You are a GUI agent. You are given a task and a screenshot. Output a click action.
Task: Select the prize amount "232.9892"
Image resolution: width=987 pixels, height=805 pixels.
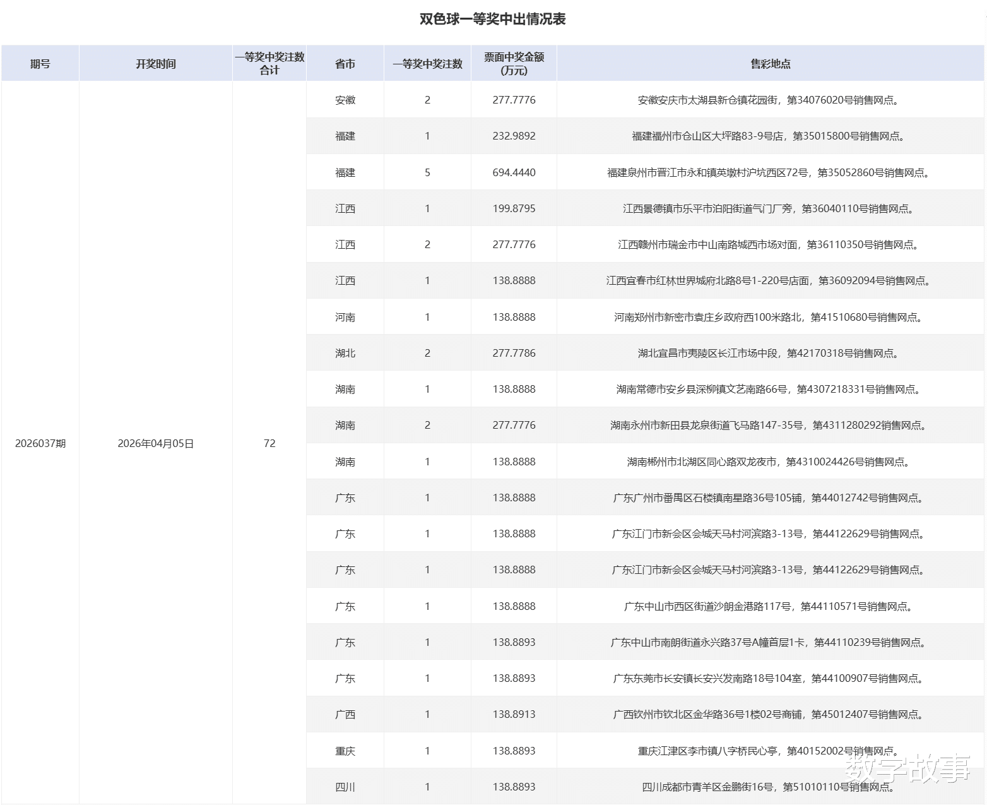pos(514,136)
